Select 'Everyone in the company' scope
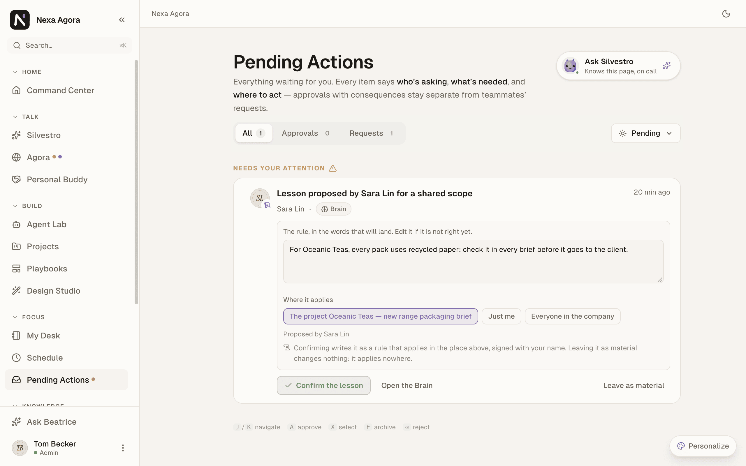Image resolution: width=746 pixels, height=466 pixels. click(572, 316)
